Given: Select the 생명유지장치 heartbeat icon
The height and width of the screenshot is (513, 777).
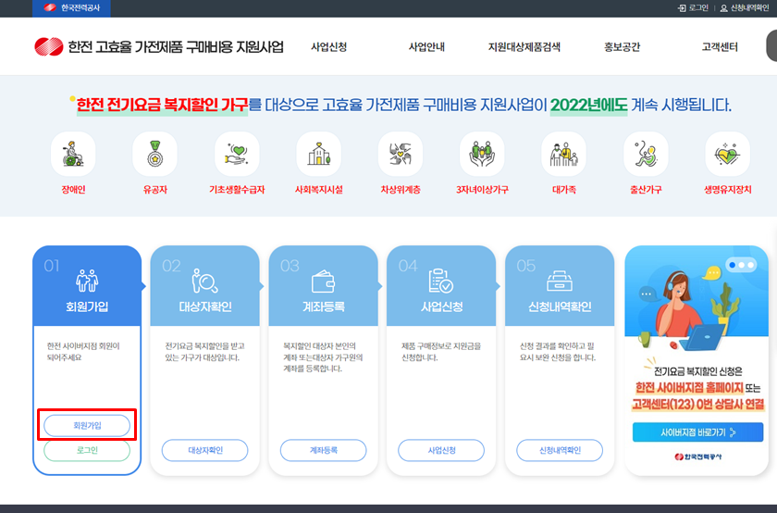Looking at the screenshot, I should point(727,154).
